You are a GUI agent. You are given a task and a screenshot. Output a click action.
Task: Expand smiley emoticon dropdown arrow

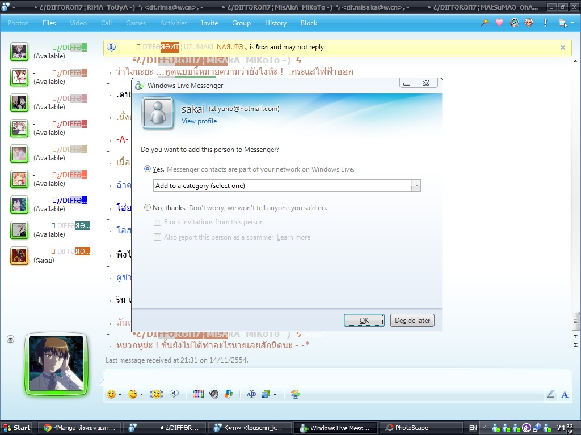[120, 395]
